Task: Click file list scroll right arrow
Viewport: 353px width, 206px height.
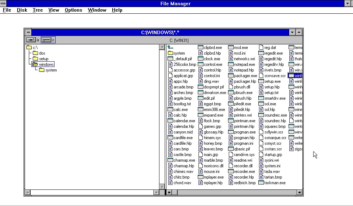Action: click(300, 192)
